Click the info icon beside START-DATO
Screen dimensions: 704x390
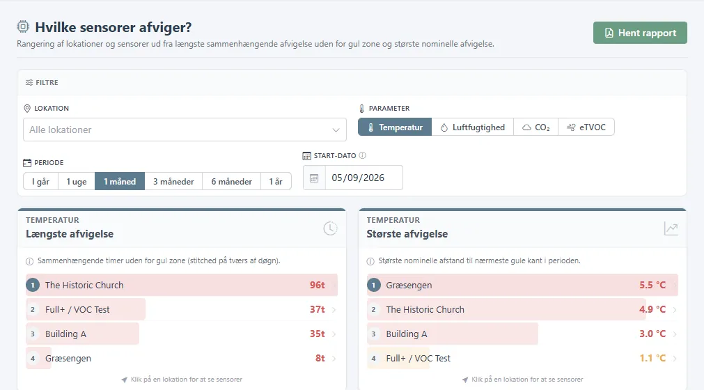click(362, 155)
